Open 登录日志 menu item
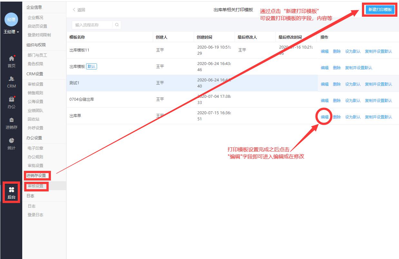The width and height of the screenshot is (399, 259). pos(35,215)
